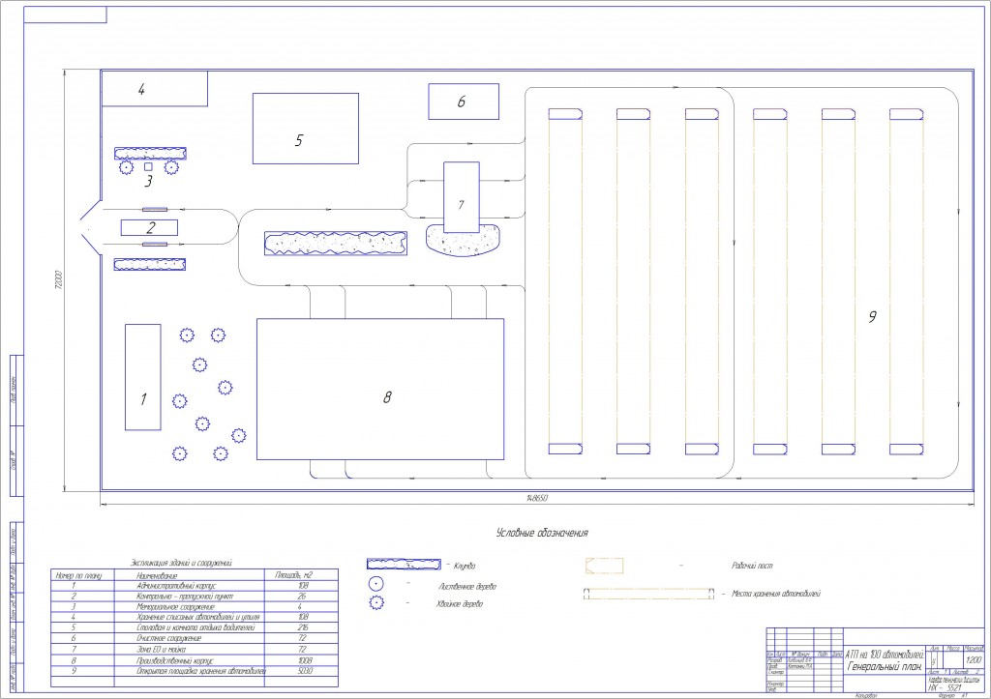Click the 72000 height dimension
This screenshot has width=991, height=699.
click(59, 280)
